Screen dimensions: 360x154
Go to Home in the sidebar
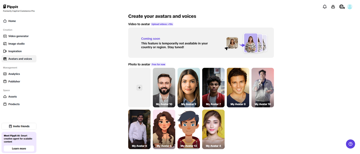pyautogui.click(x=12, y=21)
